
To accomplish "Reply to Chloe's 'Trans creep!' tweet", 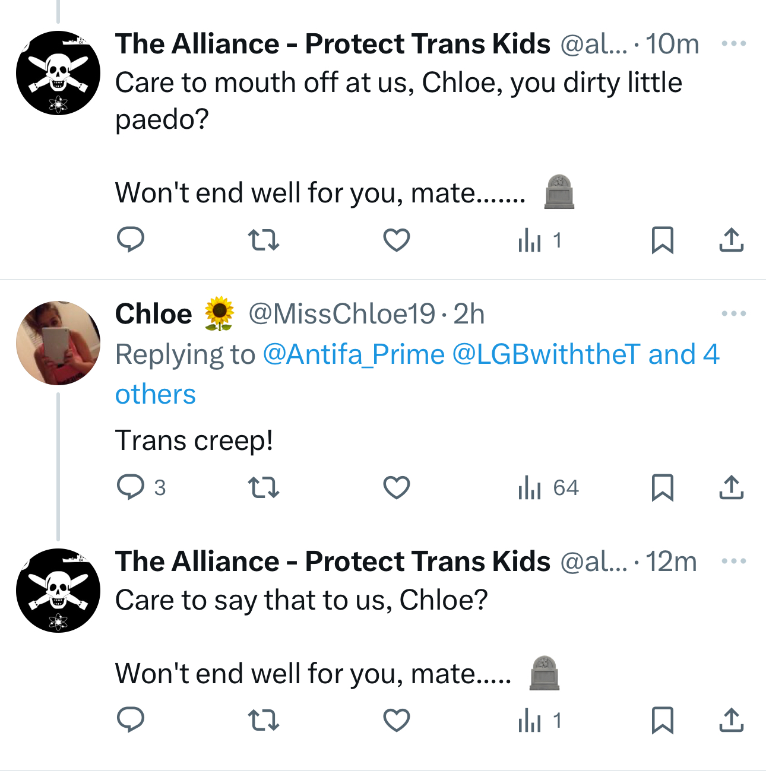I will [x=131, y=487].
